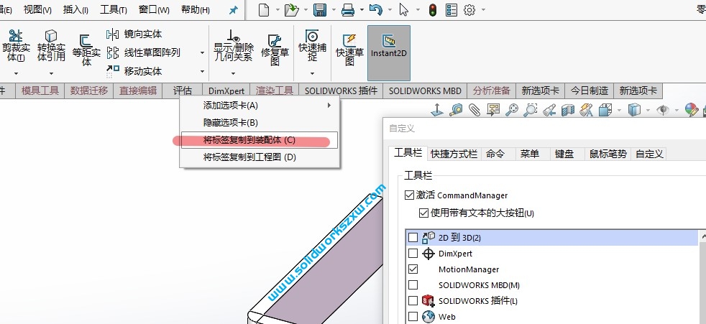Viewport: 706px width, 324px height.
Task: Open the 帮助(H) menu
Action: tap(196, 9)
